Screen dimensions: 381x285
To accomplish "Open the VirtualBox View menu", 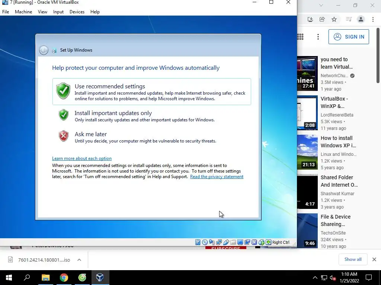I will tap(42, 12).
